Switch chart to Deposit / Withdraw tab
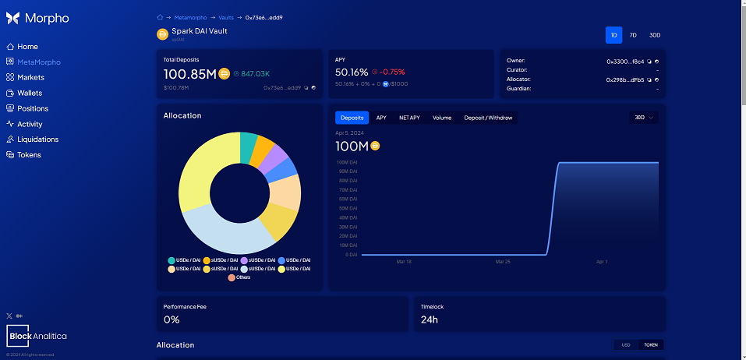 coord(488,118)
